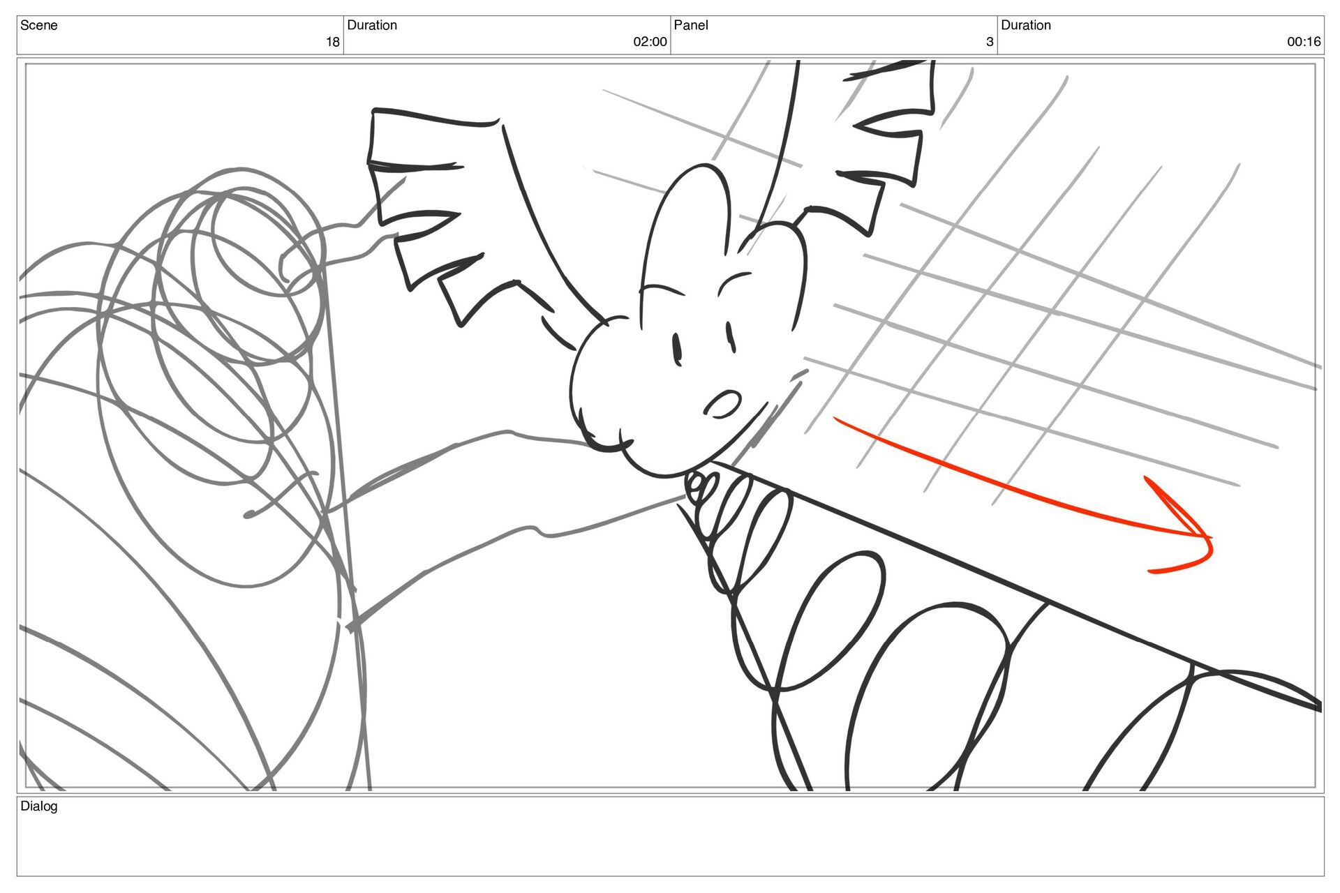Click the Panel label in header
Viewport: 1340px width, 893px height.
pos(691,25)
